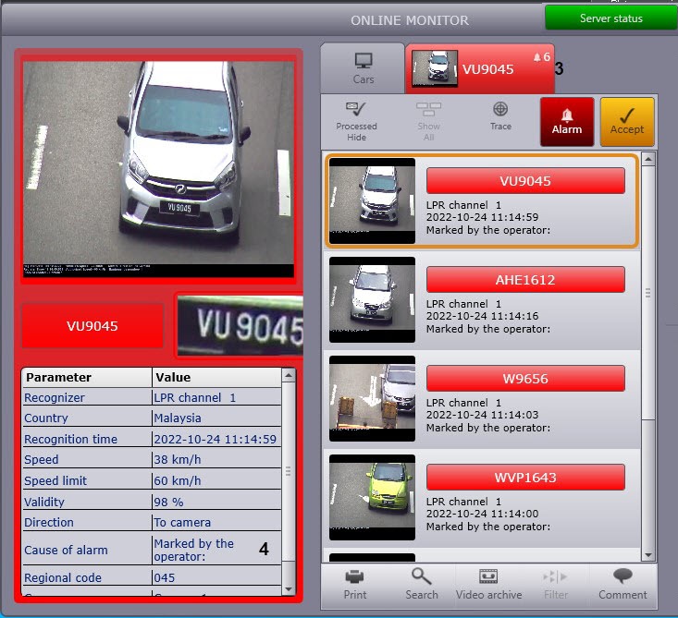
Task: Select the Recognizer row
Action: pos(152,397)
